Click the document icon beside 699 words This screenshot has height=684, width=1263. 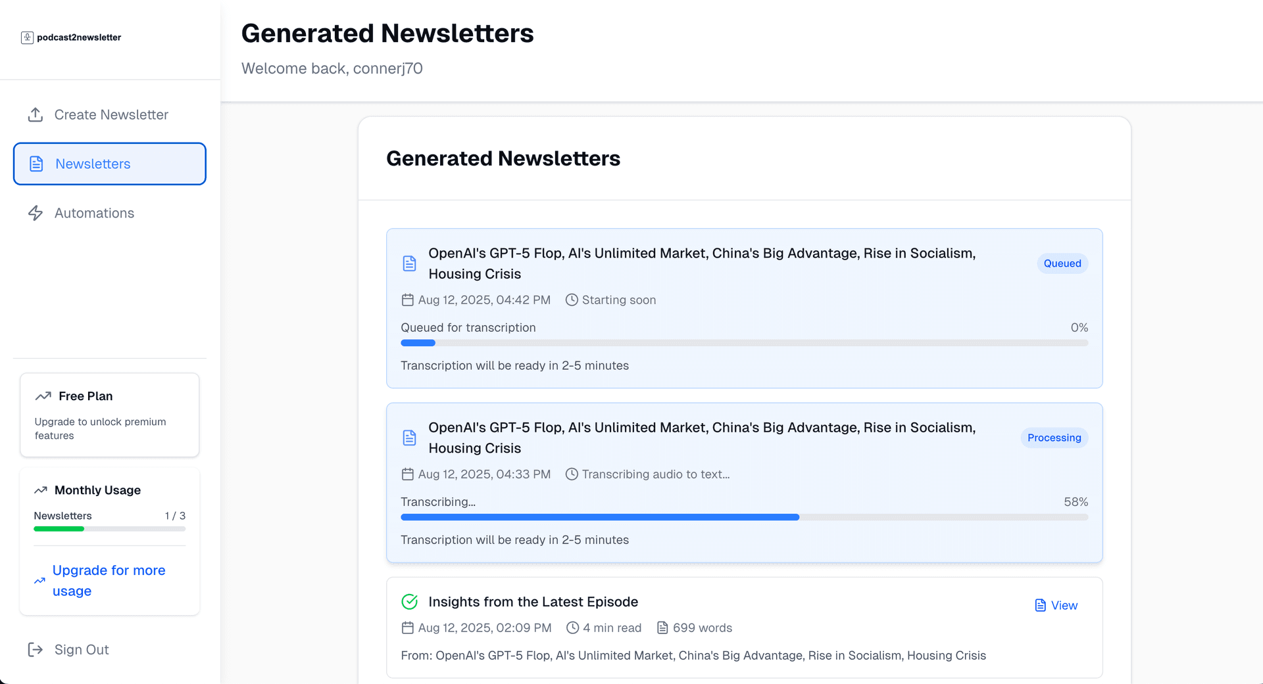tap(662, 627)
